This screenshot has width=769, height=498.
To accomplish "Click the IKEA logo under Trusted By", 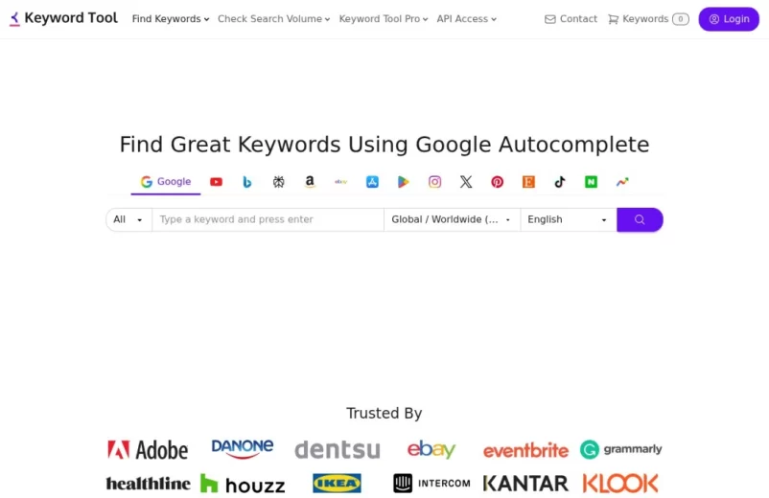I will pyautogui.click(x=337, y=484).
